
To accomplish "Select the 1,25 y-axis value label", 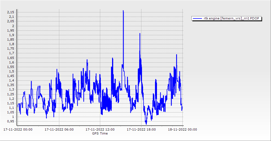I will click(x=10, y=94).
